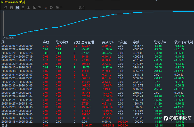Click trade count 11 in week 2026.06.29
The image size is (194, 127).
click(x=75, y=60)
